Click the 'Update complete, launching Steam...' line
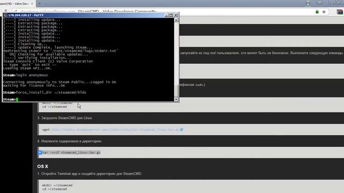Screen dimensions: 344x193 click(48, 47)
